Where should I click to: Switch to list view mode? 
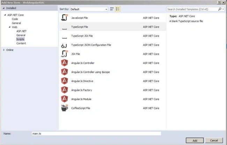click(118, 9)
